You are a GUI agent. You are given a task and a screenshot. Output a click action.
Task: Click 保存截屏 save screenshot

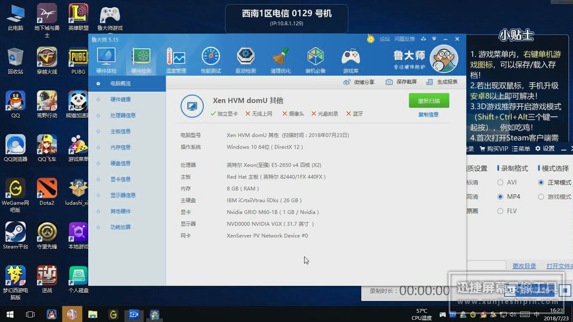pos(401,82)
